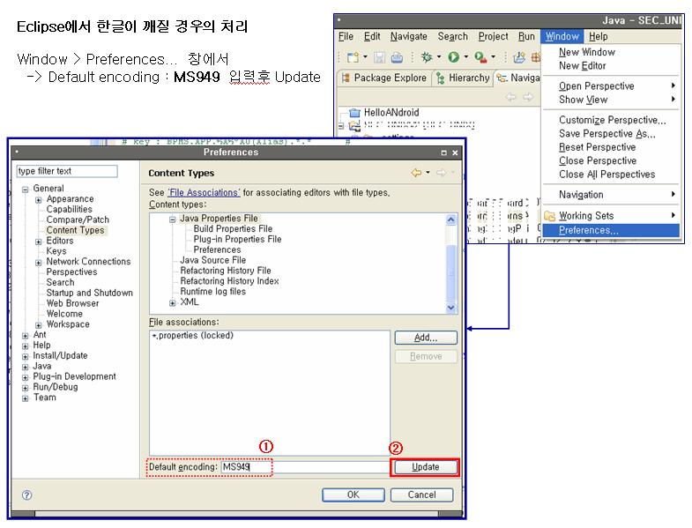Click the Window menu
The width and height of the screenshot is (692, 528).
[x=562, y=37]
